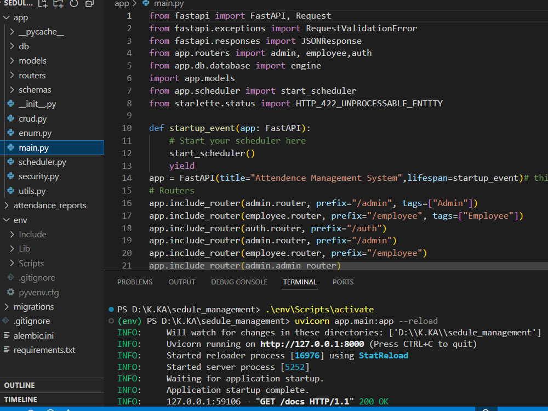548x411 pixels.
Task: Open pyvenv.cfg in the env folder
Action: coord(39,292)
